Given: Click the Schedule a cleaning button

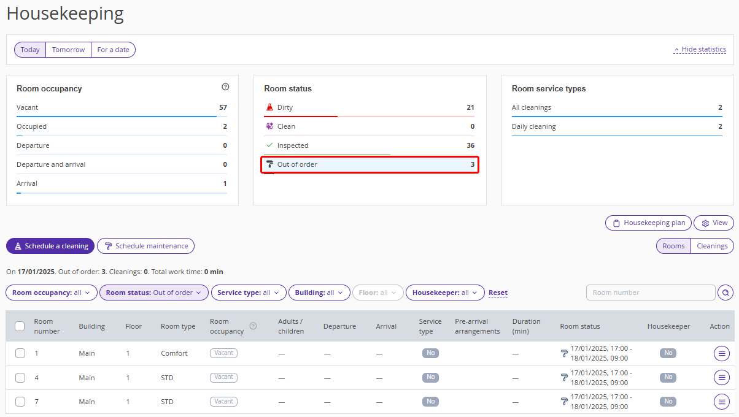Looking at the screenshot, I should click(x=50, y=246).
